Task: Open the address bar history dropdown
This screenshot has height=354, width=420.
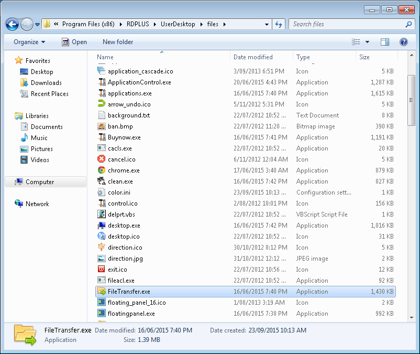Action: click(x=267, y=24)
